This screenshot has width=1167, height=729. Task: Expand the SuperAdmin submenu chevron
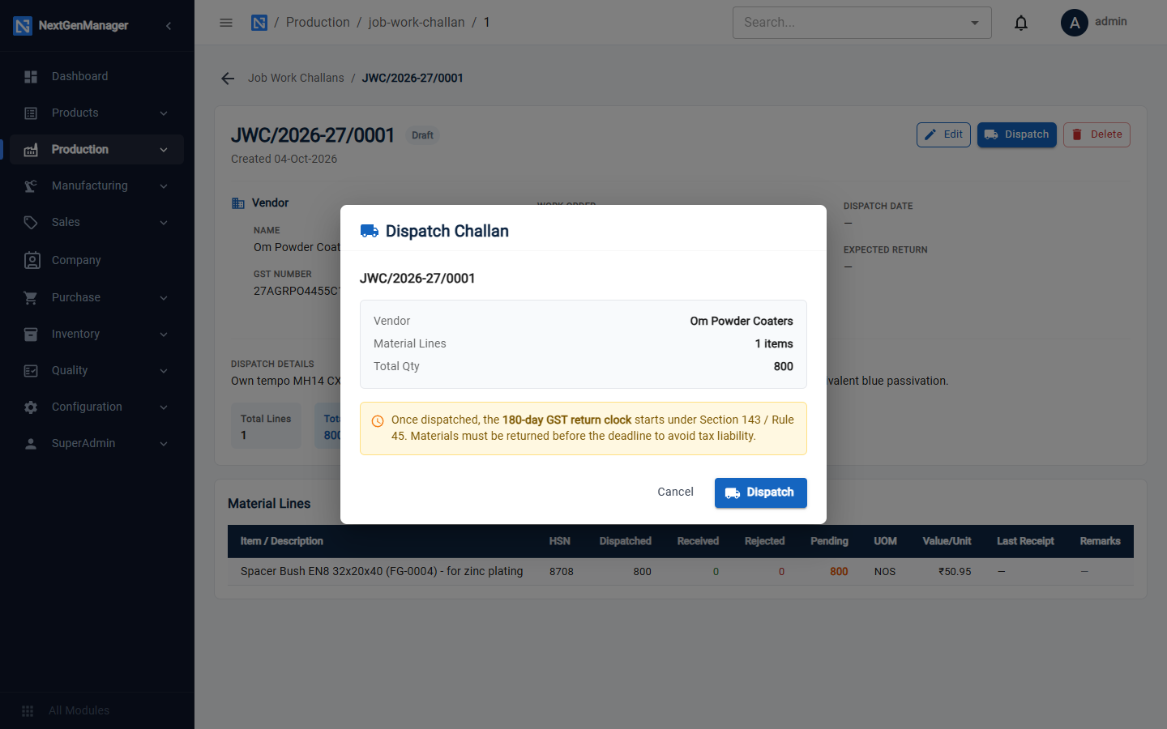pyautogui.click(x=164, y=444)
